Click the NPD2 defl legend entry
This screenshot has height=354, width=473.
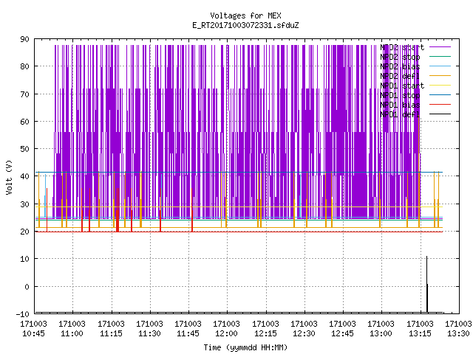[x=400, y=76]
